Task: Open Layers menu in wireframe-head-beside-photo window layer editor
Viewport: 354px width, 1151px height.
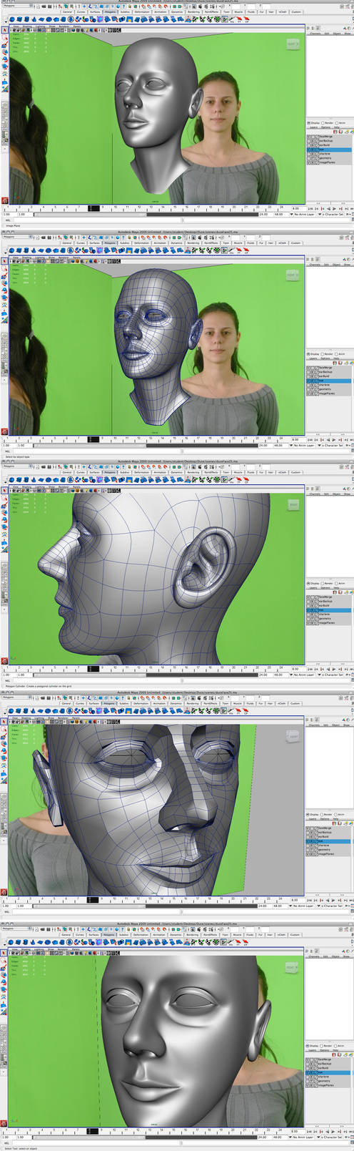Action: [x=313, y=358]
